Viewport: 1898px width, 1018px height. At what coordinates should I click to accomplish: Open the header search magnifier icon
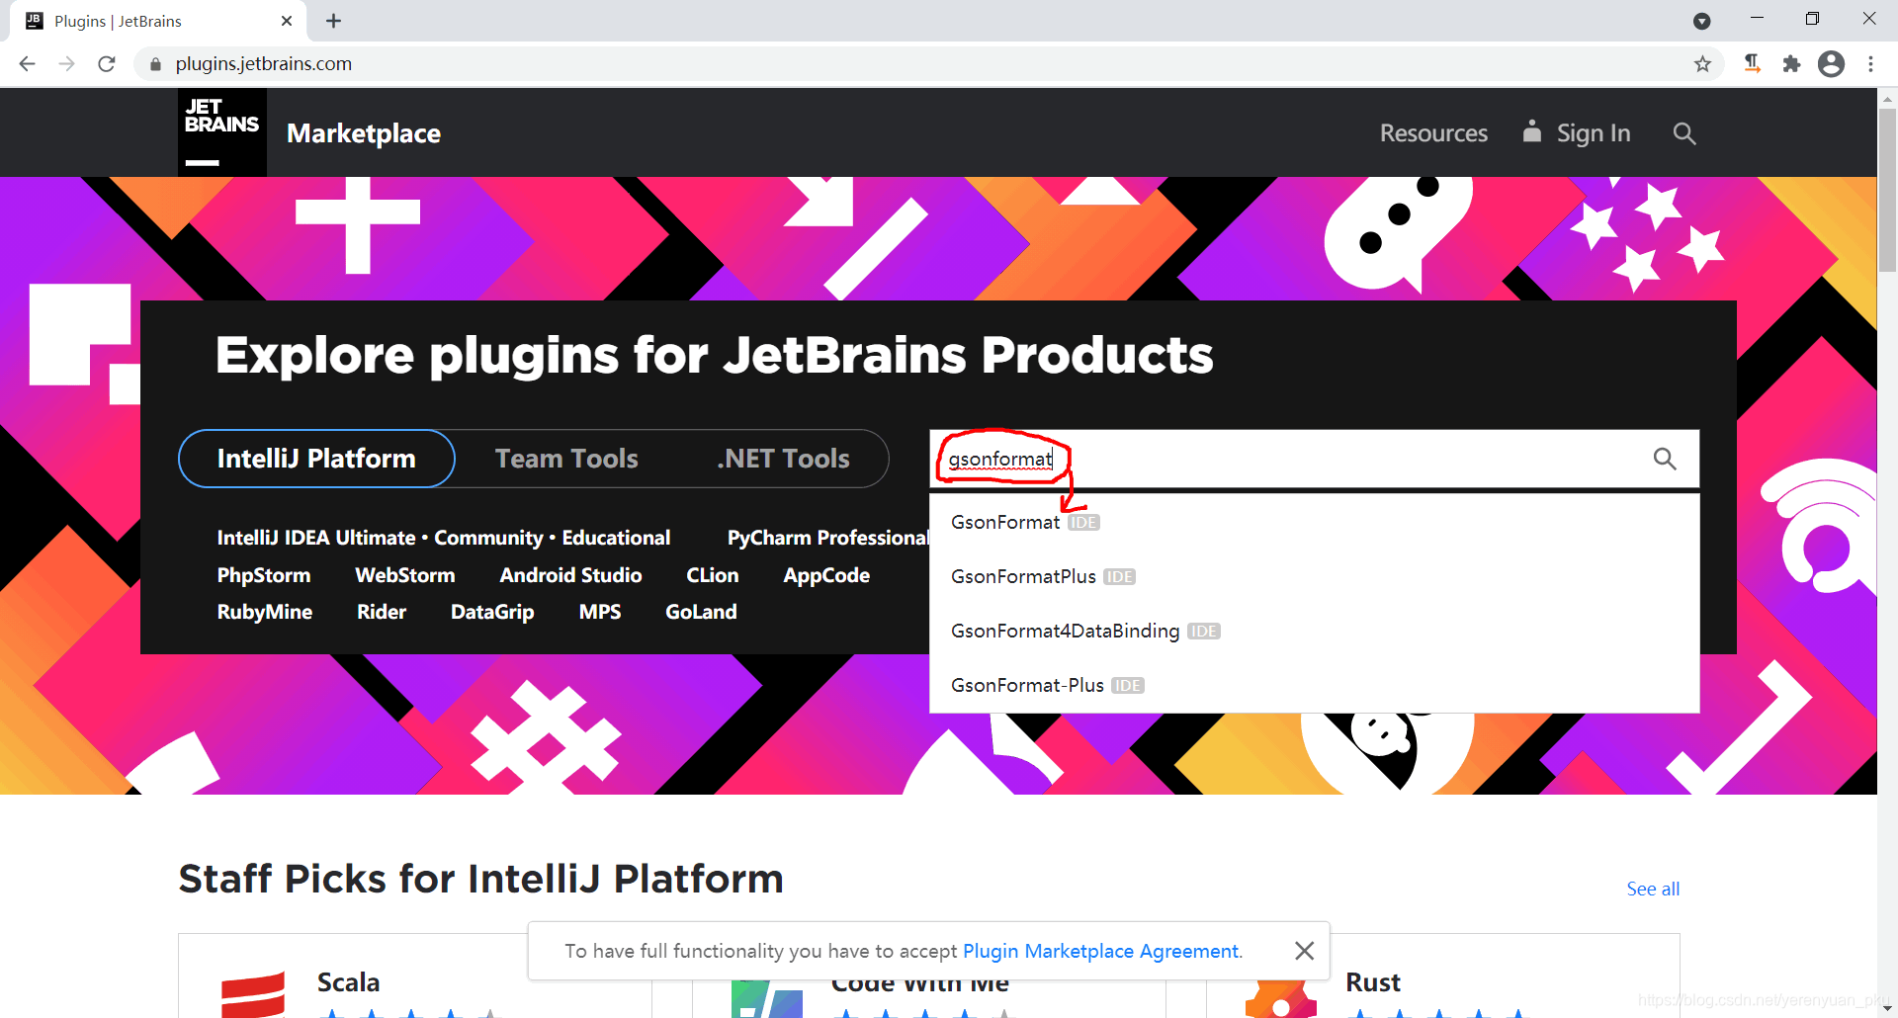(x=1684, y=133)
